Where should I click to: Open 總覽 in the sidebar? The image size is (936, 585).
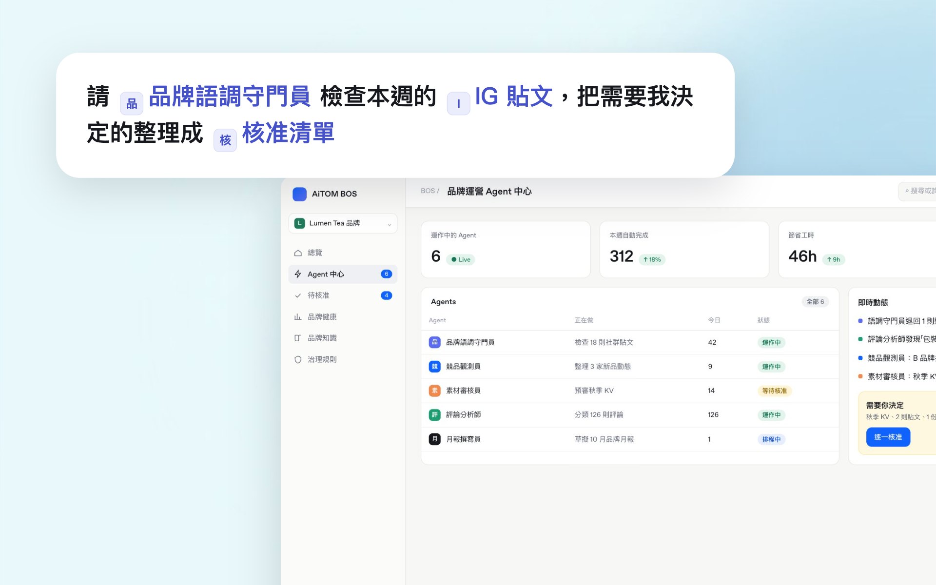tap(343, 253)
